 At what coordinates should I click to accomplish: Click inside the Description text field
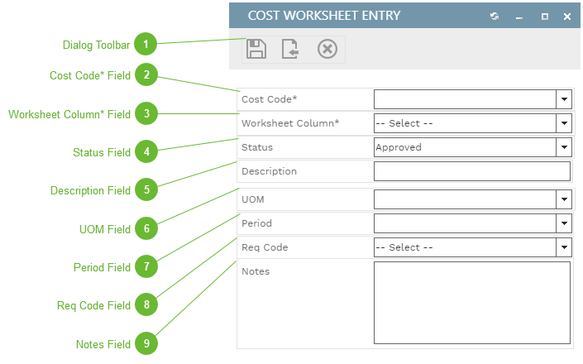pyautogui.click(x=472, y=171)
